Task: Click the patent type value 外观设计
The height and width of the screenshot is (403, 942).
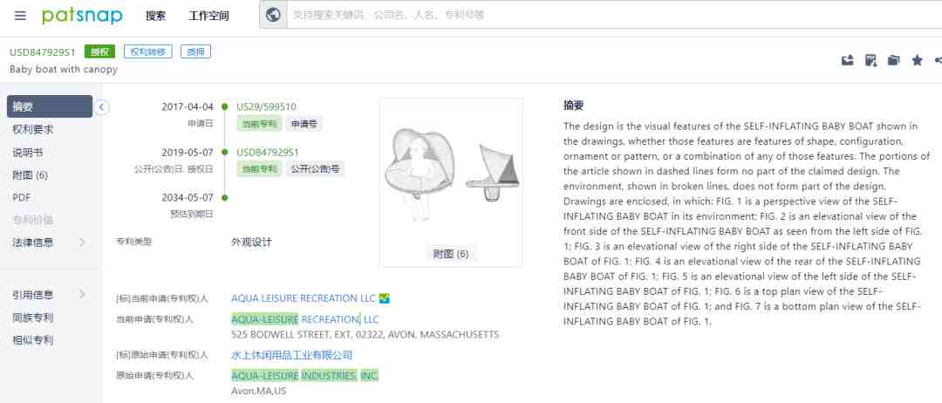Action: 252,242
